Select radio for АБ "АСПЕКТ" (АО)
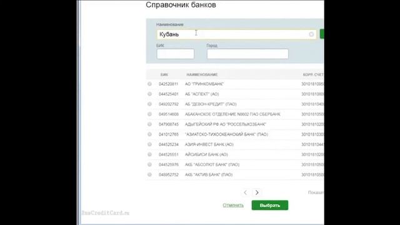Screen dimensions: 400x225 [150, 94]
